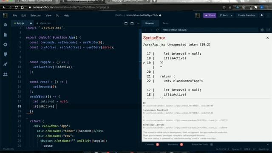Open the GitHub panel in sidebar

(x=5, y=54)
